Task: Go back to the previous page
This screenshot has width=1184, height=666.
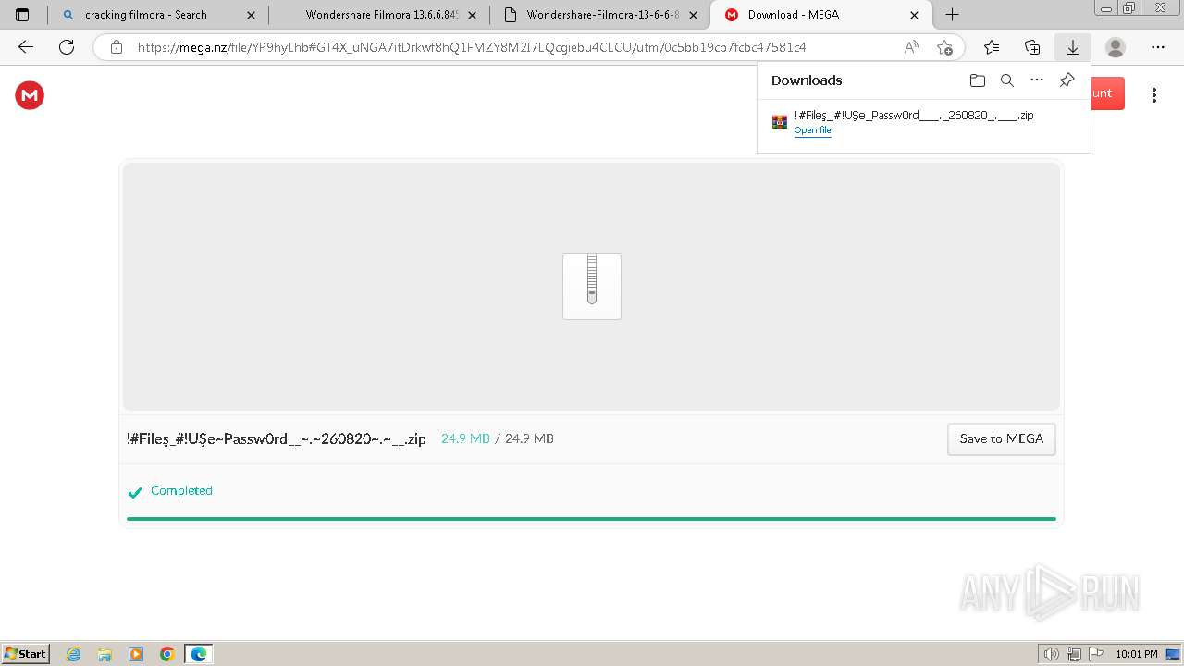Action: (x=25, y=47)
